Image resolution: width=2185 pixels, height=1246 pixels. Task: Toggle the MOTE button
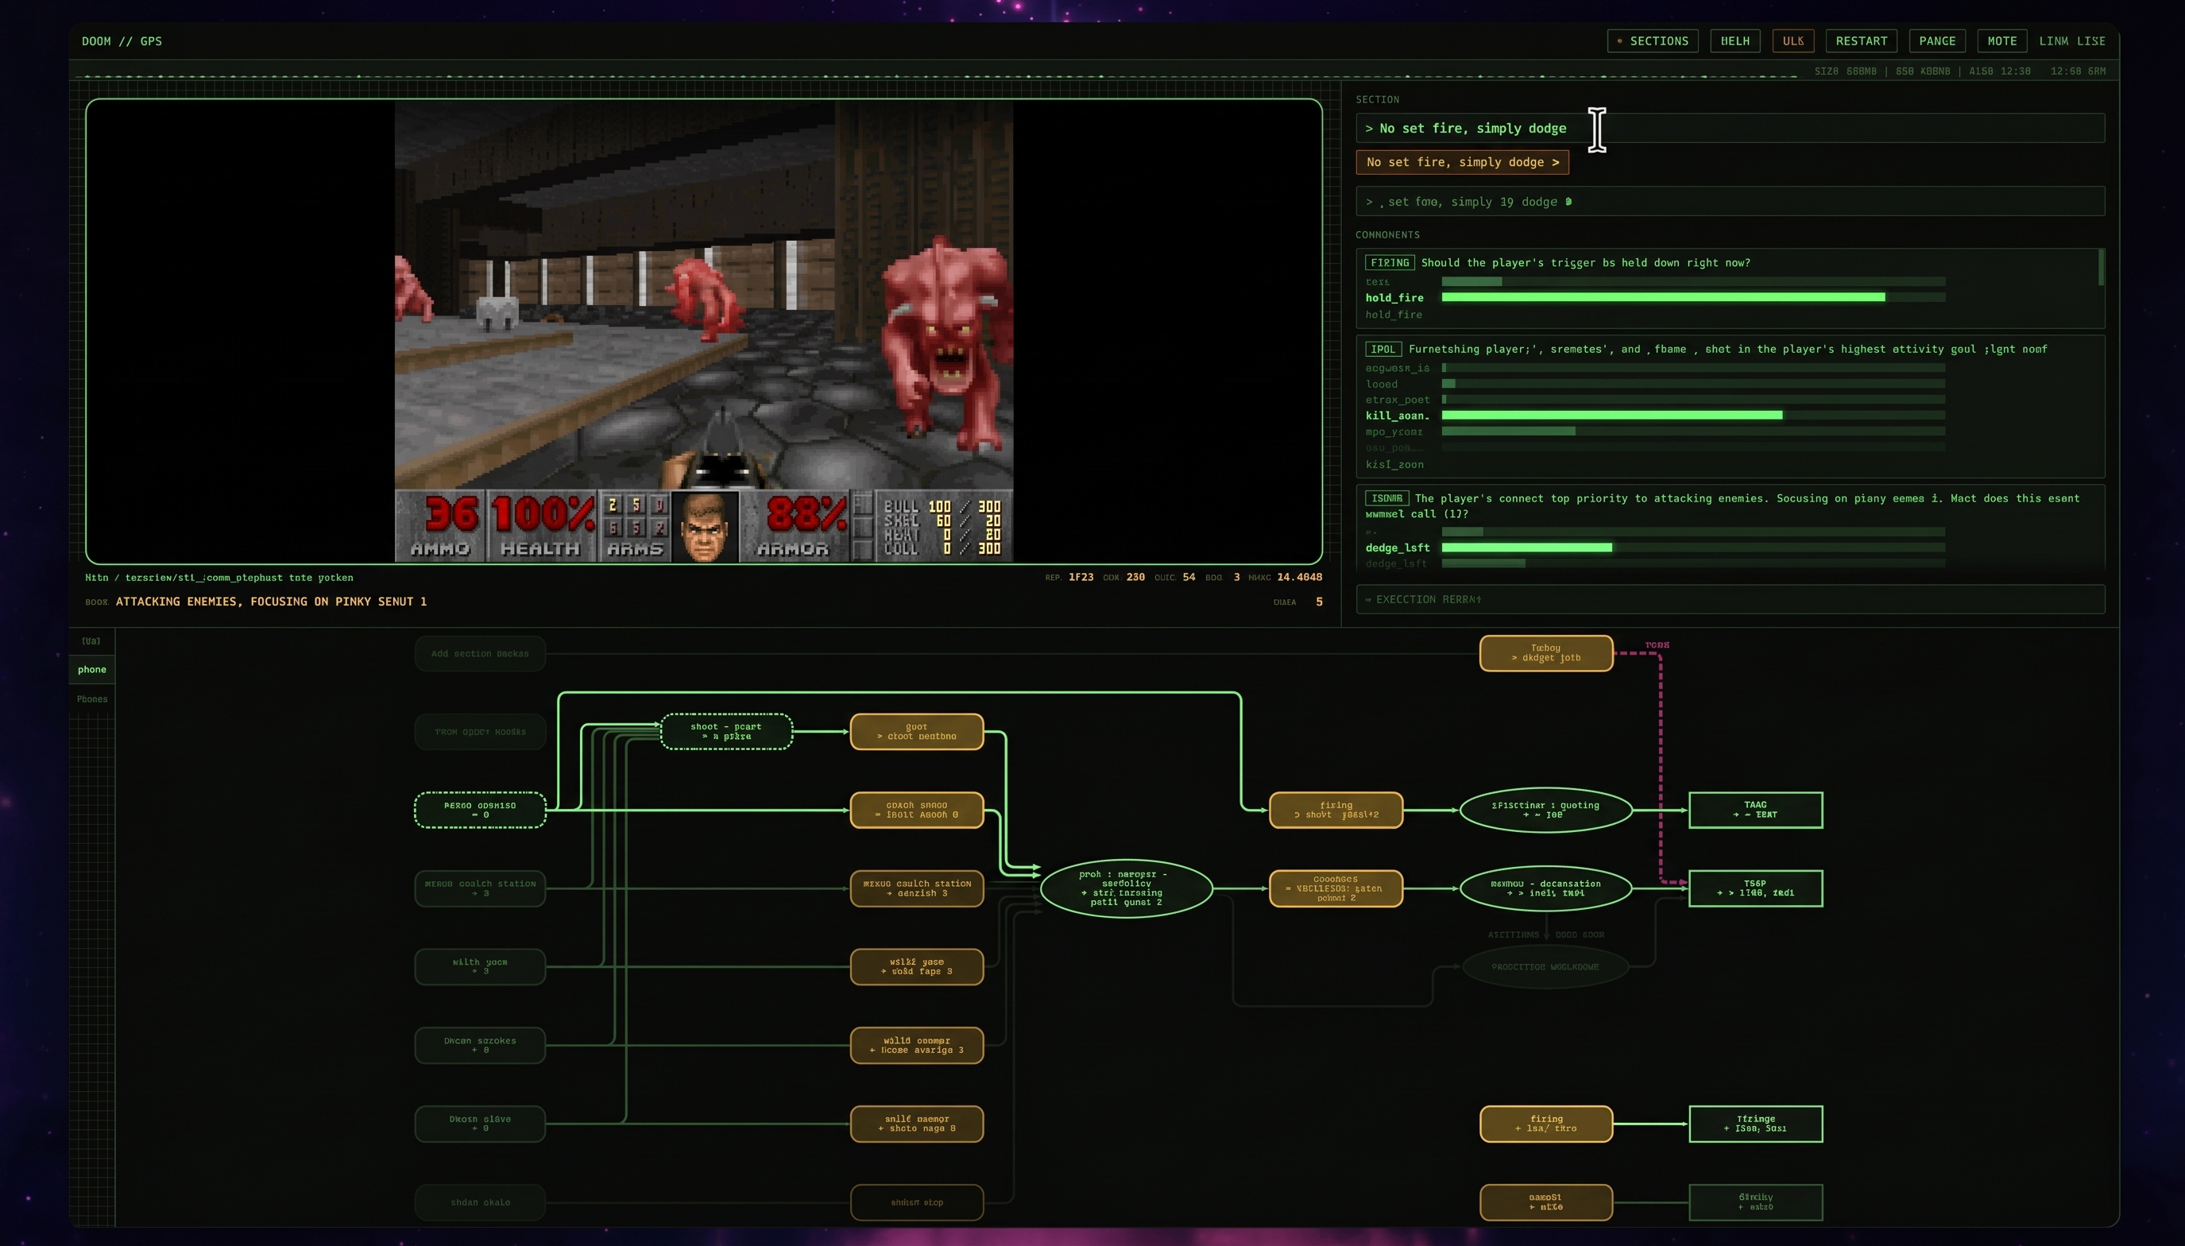point(2001,41)
